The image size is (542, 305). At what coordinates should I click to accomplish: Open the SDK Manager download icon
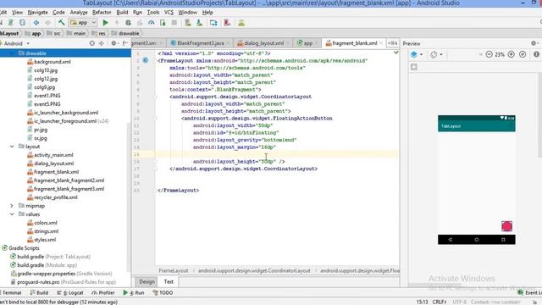pyautogui.click(x=200, y=23)
